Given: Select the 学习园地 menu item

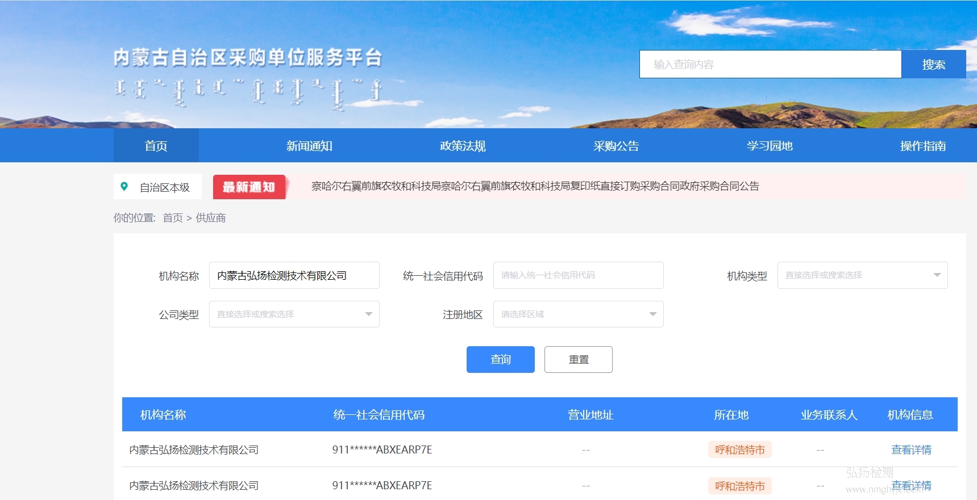Looking at the screenshot, I should 770,146.
